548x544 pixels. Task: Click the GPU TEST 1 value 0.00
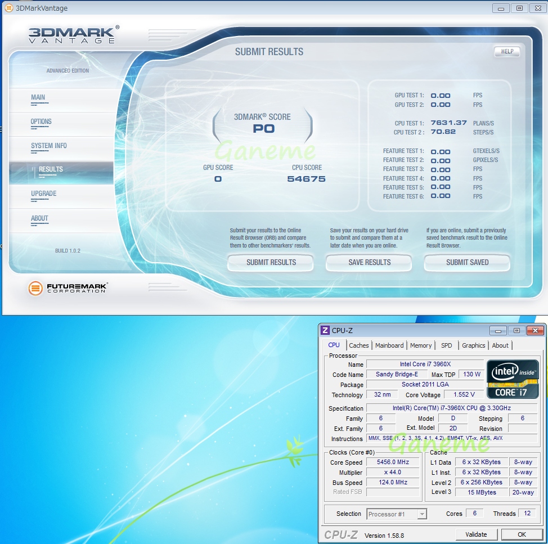(441, 96)
